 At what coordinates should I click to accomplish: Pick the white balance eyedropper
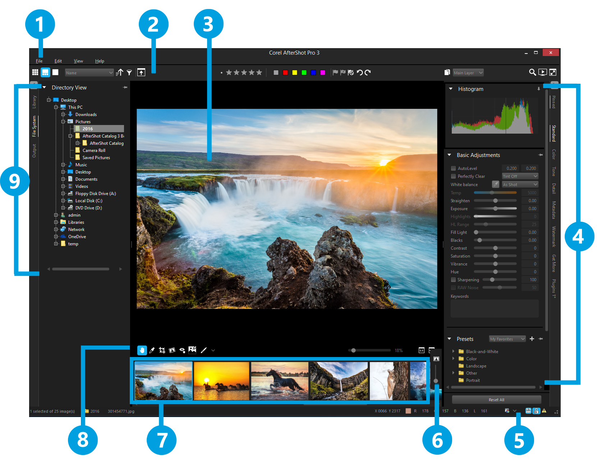click(496, 184)
